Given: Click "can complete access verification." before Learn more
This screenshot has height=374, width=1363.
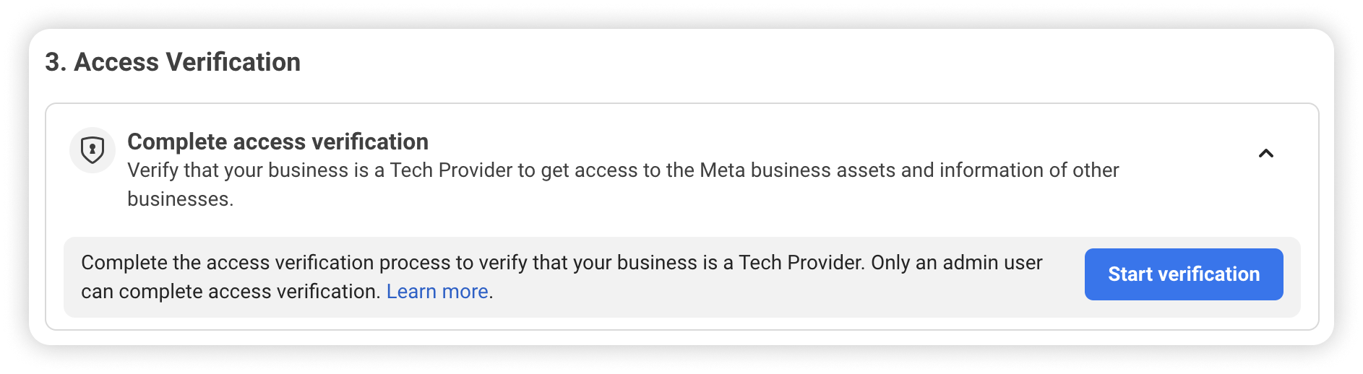Looking at the screenshot, I should [x=231, y=292].
